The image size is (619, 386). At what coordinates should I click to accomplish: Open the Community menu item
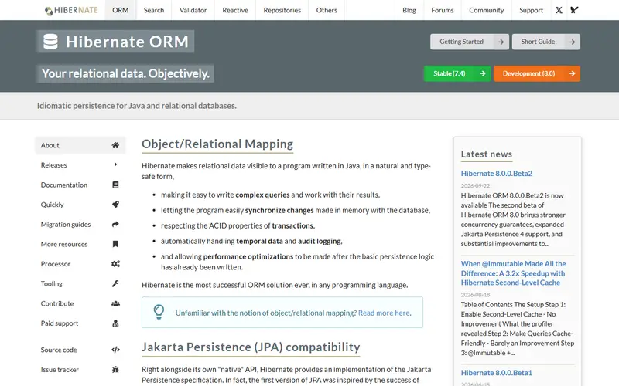point(487,10)
